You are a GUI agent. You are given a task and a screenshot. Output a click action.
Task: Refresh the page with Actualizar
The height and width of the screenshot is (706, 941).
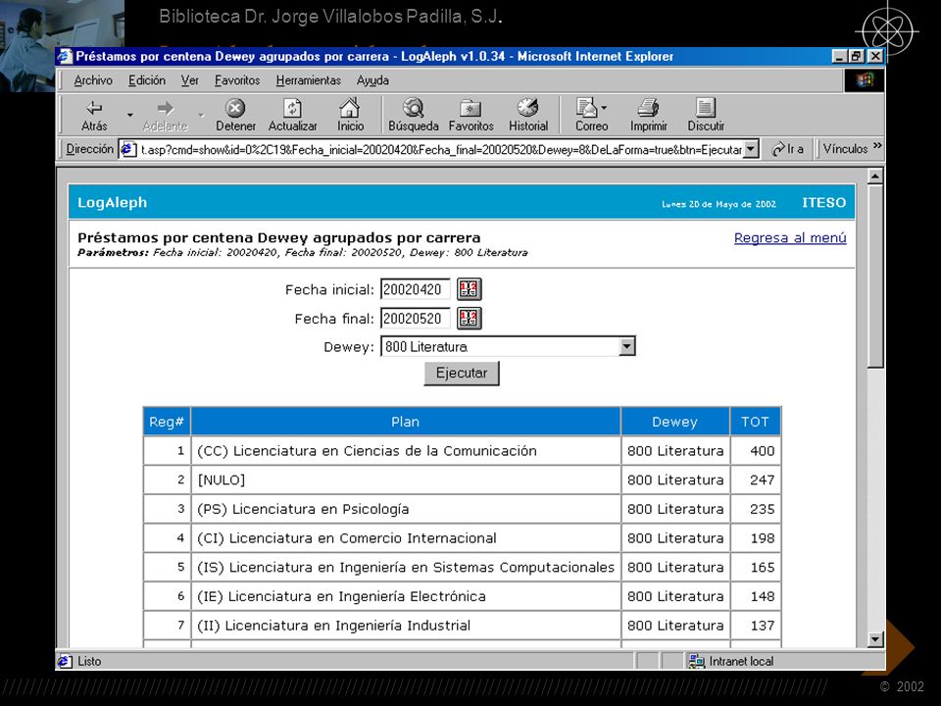click(292, 115)
